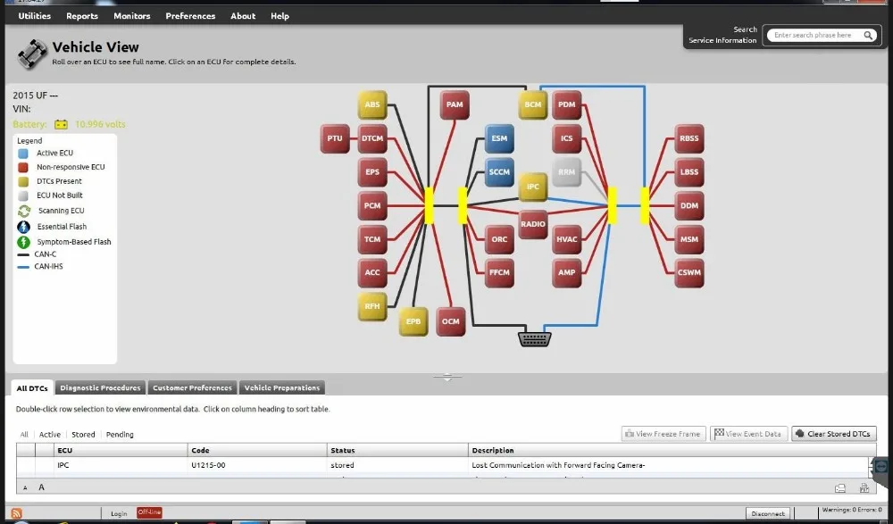Click Clear Stored DTCs button
Viewport: 893px width, 524px height.
coord(834,434)
